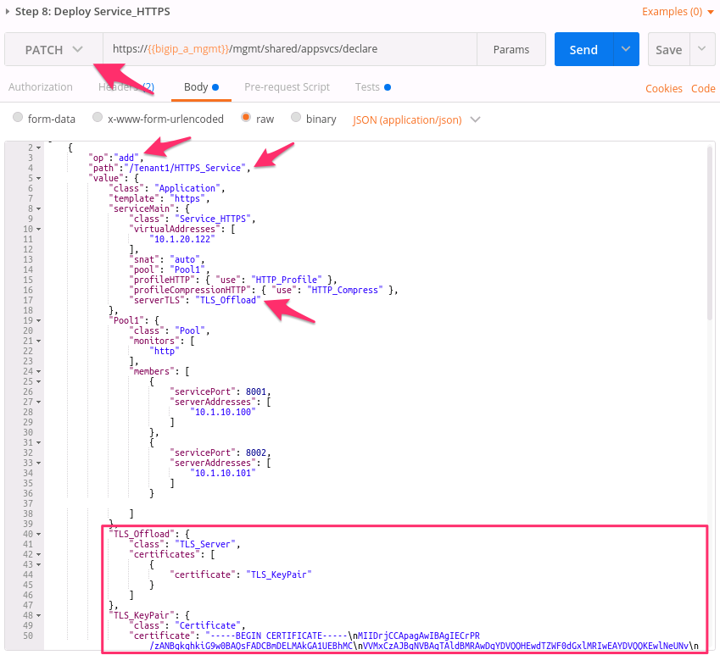This screenshot has height=655, width=720.
Task: Switch to the Authorization tab
Action: click(x=41, y=87)
